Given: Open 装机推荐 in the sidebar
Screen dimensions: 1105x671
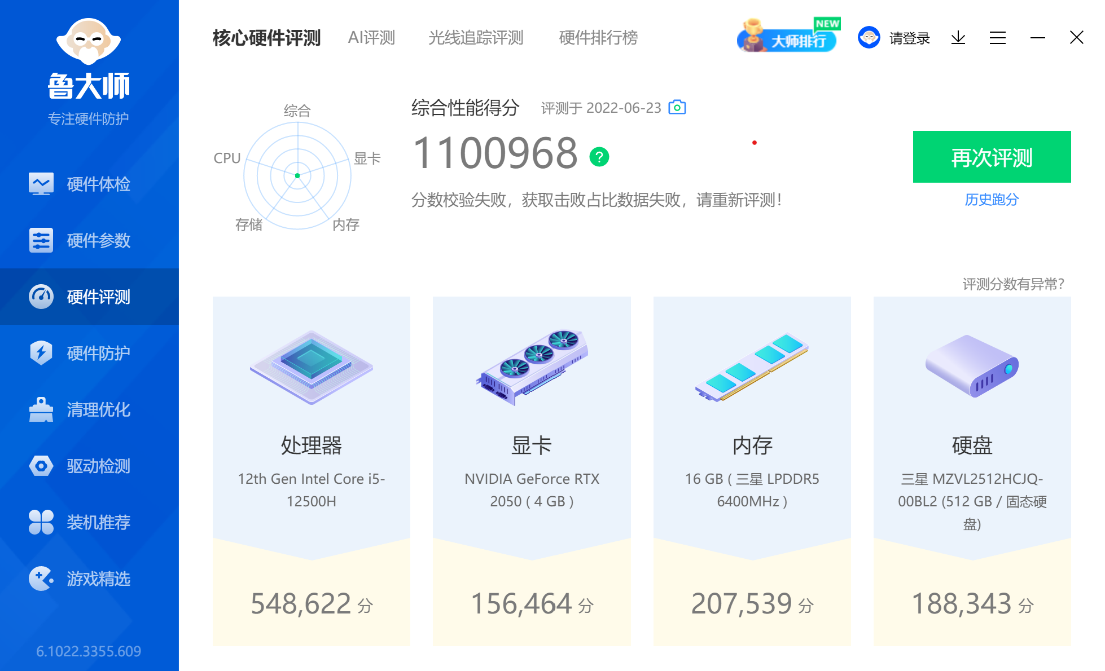Looking at the screenshot, I should (x=89, y=522).
